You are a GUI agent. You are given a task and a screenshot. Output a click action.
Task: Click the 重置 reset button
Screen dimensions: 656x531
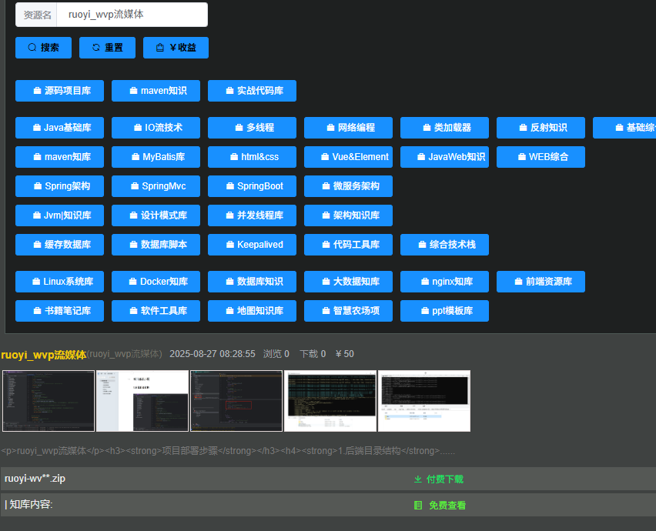107,48
